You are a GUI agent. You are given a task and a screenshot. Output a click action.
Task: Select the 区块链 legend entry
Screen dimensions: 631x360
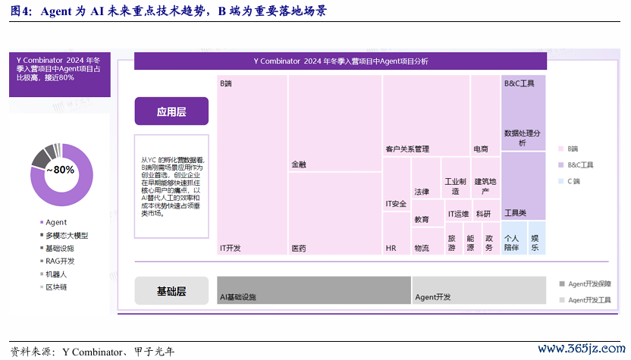54,286
